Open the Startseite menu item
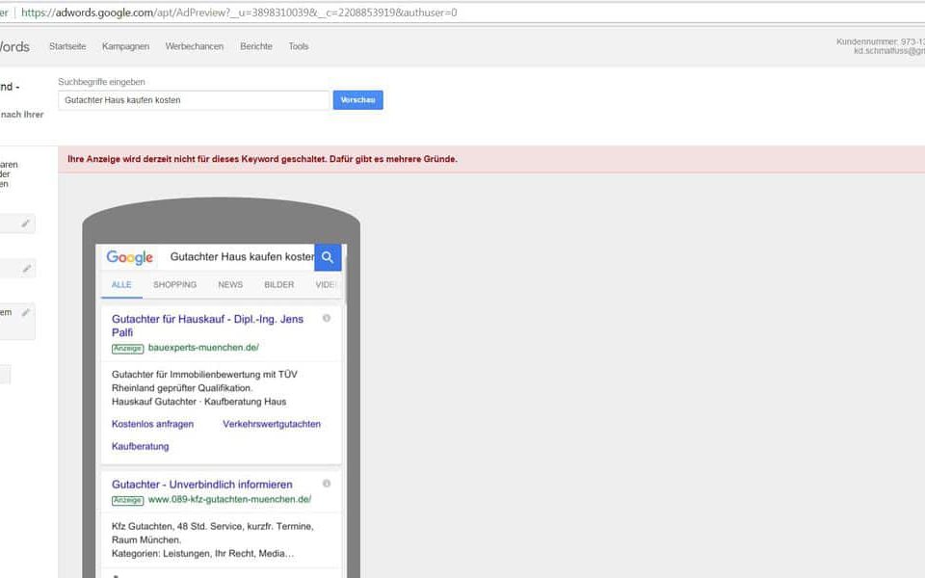 (x=67, y=46)
